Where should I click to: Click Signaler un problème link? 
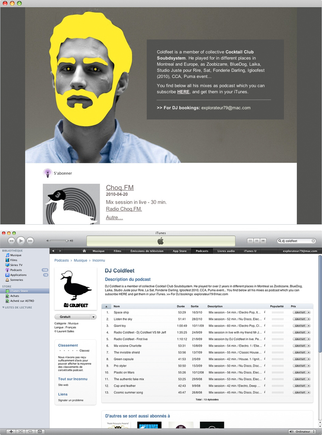70,400
